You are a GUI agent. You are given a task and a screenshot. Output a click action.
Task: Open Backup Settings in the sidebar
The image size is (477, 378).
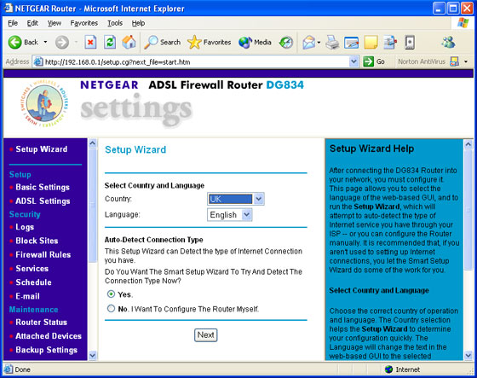46,350
